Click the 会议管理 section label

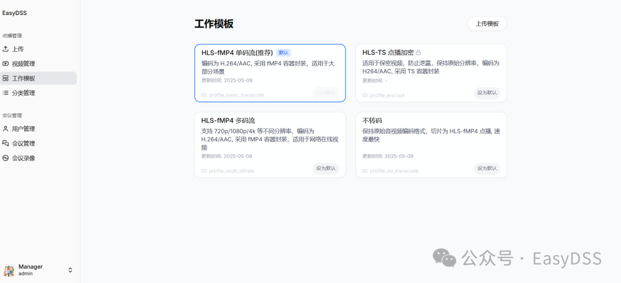[x=12, y=116]
